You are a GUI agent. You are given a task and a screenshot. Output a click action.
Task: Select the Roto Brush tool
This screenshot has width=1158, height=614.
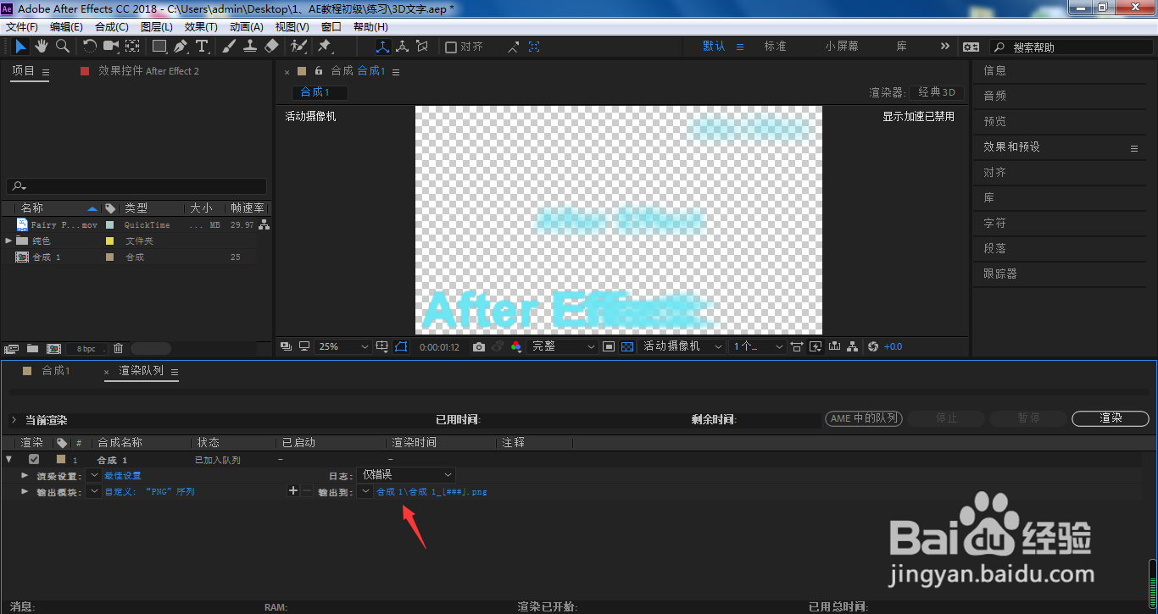tap(298, 46)
